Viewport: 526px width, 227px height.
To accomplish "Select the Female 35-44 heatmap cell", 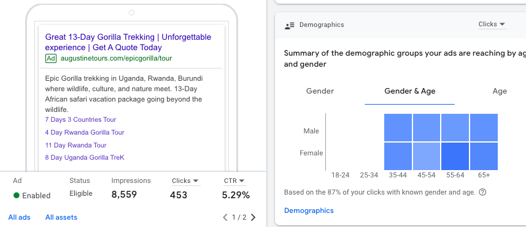I will pyautogui.click(x=398, y=156).
